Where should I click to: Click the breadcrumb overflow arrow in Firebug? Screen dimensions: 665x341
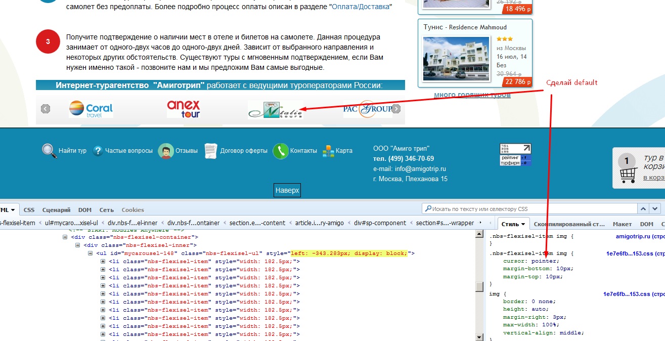click(x=480, y=223)
